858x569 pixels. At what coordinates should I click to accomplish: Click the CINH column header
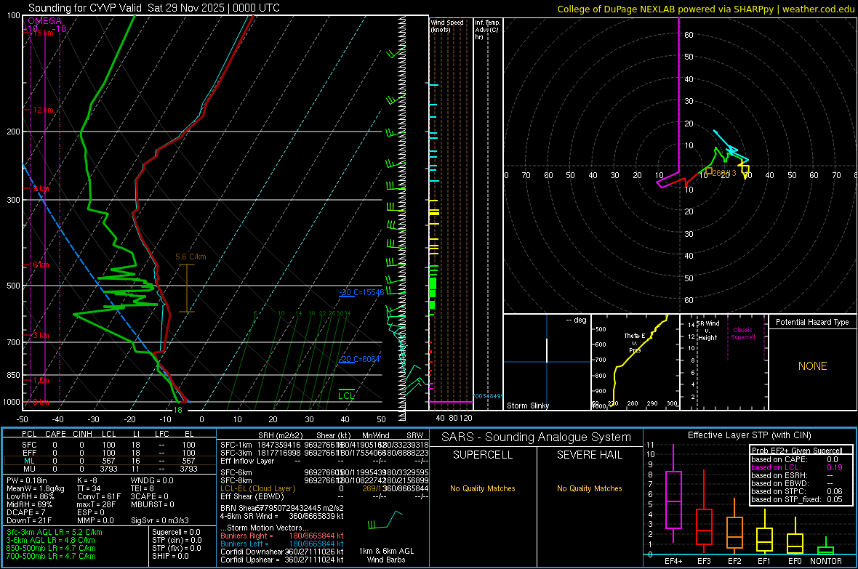point(83,434)
